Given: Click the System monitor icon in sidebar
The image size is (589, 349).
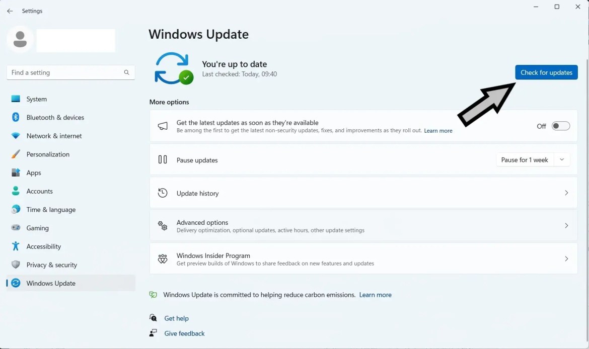Looking at the screenshot, I should [x=16, y=99].
